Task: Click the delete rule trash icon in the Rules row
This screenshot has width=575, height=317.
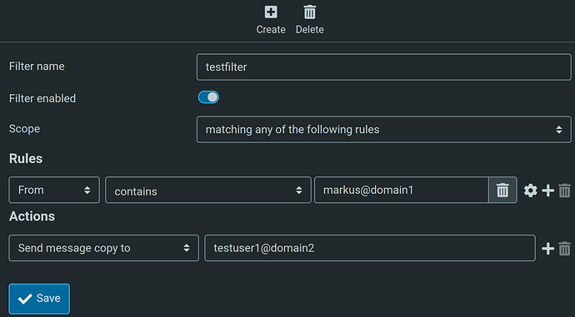Action: 565,191
